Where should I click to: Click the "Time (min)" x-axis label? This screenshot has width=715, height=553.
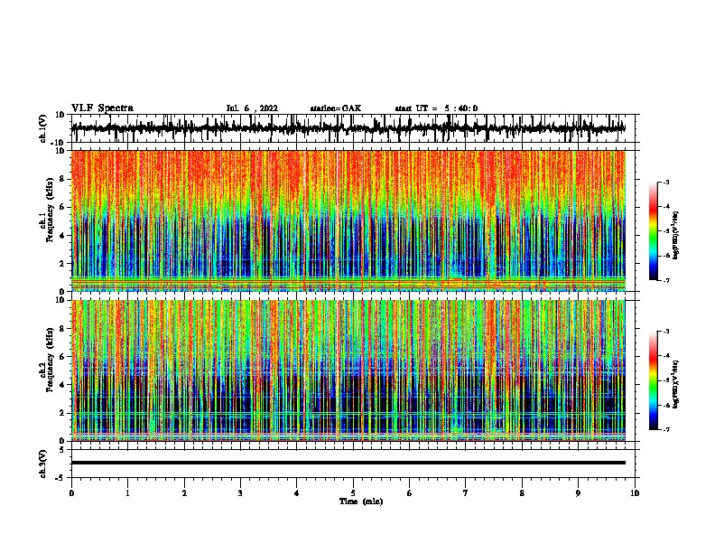click(x=361, y=501)
